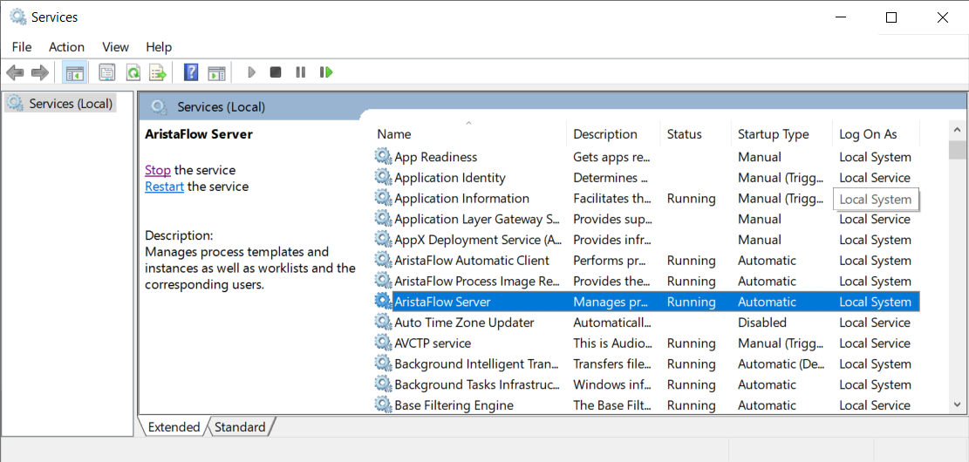Click the Back arrow in the toolbar
This screenshot has width=969, height=462.
tap(15, 72)
